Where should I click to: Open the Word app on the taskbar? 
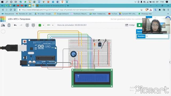click(58, 2)
